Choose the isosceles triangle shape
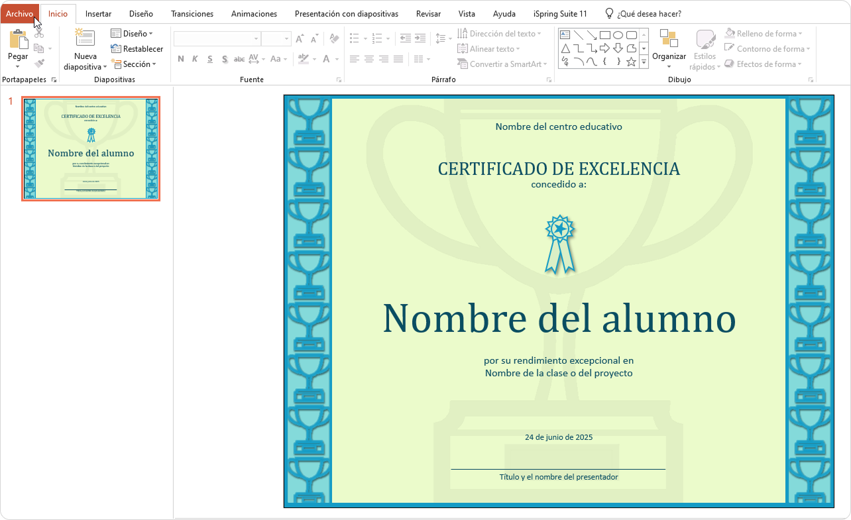Image resolution: width=851 pixels, height=520 pixels. (x=565, y=48)
